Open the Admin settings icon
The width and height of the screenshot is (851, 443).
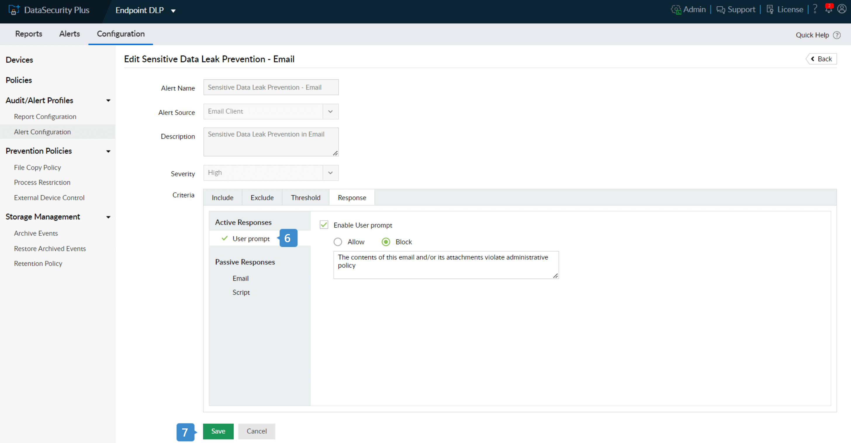(x=676, y=10)
